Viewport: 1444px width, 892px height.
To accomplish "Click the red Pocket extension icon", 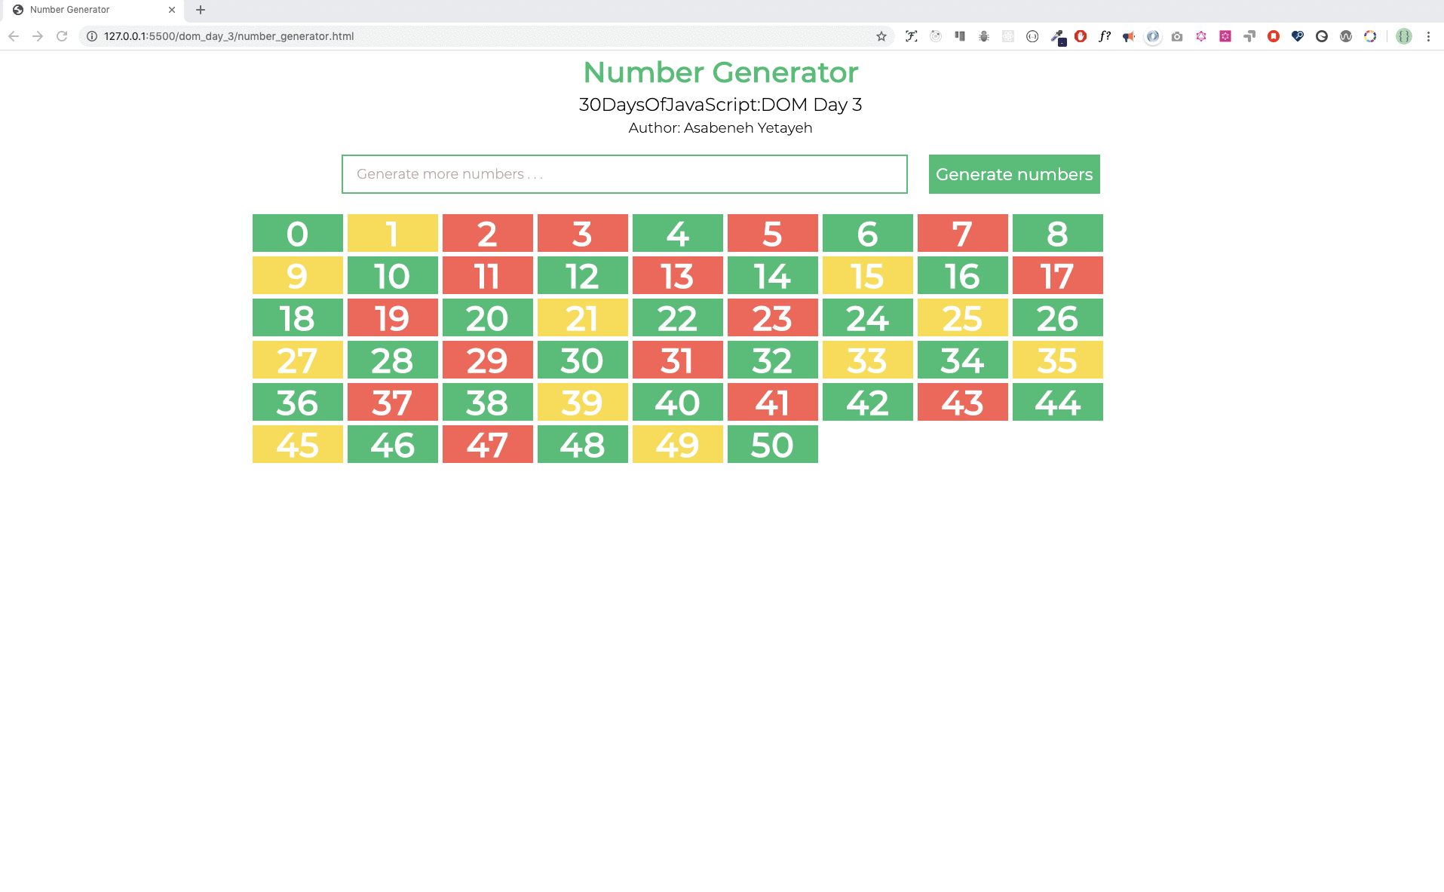I will (x=1274, y=35).
